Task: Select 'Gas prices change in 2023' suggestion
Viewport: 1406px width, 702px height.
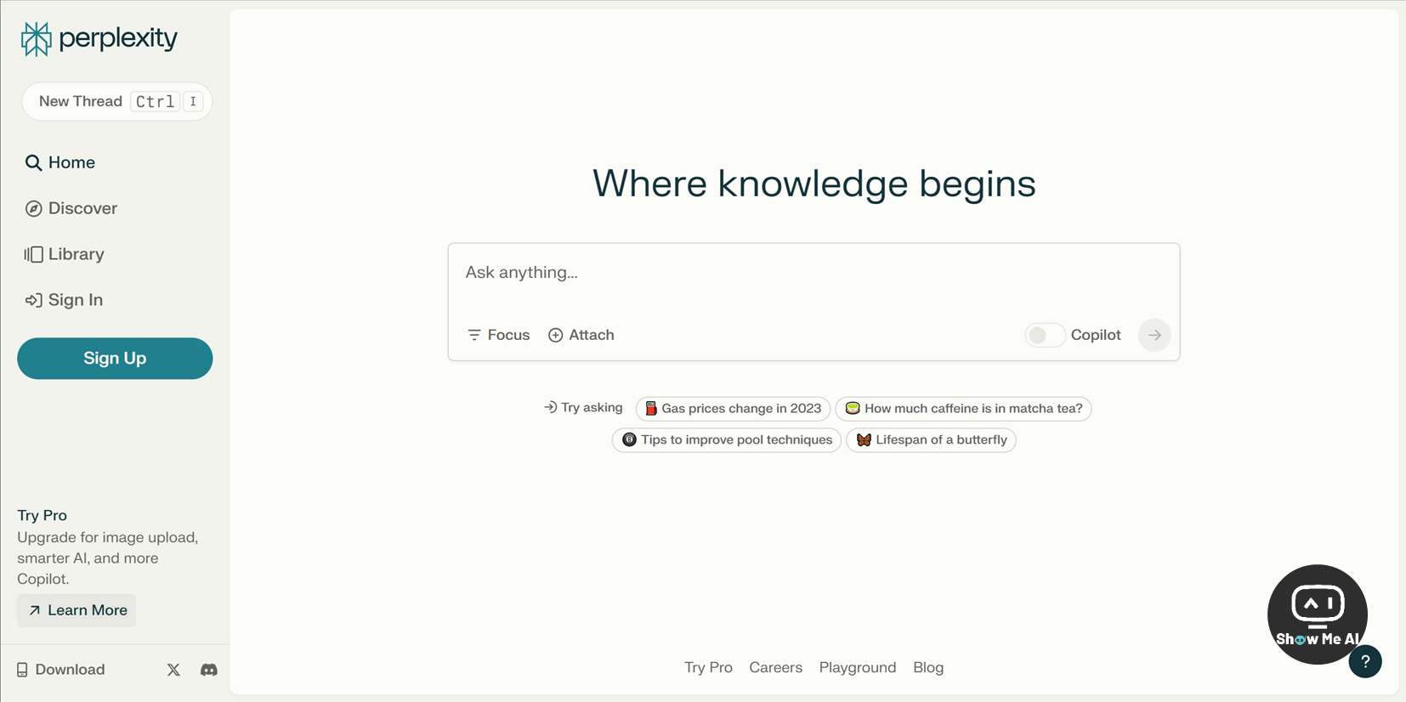Action: pos(733,409)
